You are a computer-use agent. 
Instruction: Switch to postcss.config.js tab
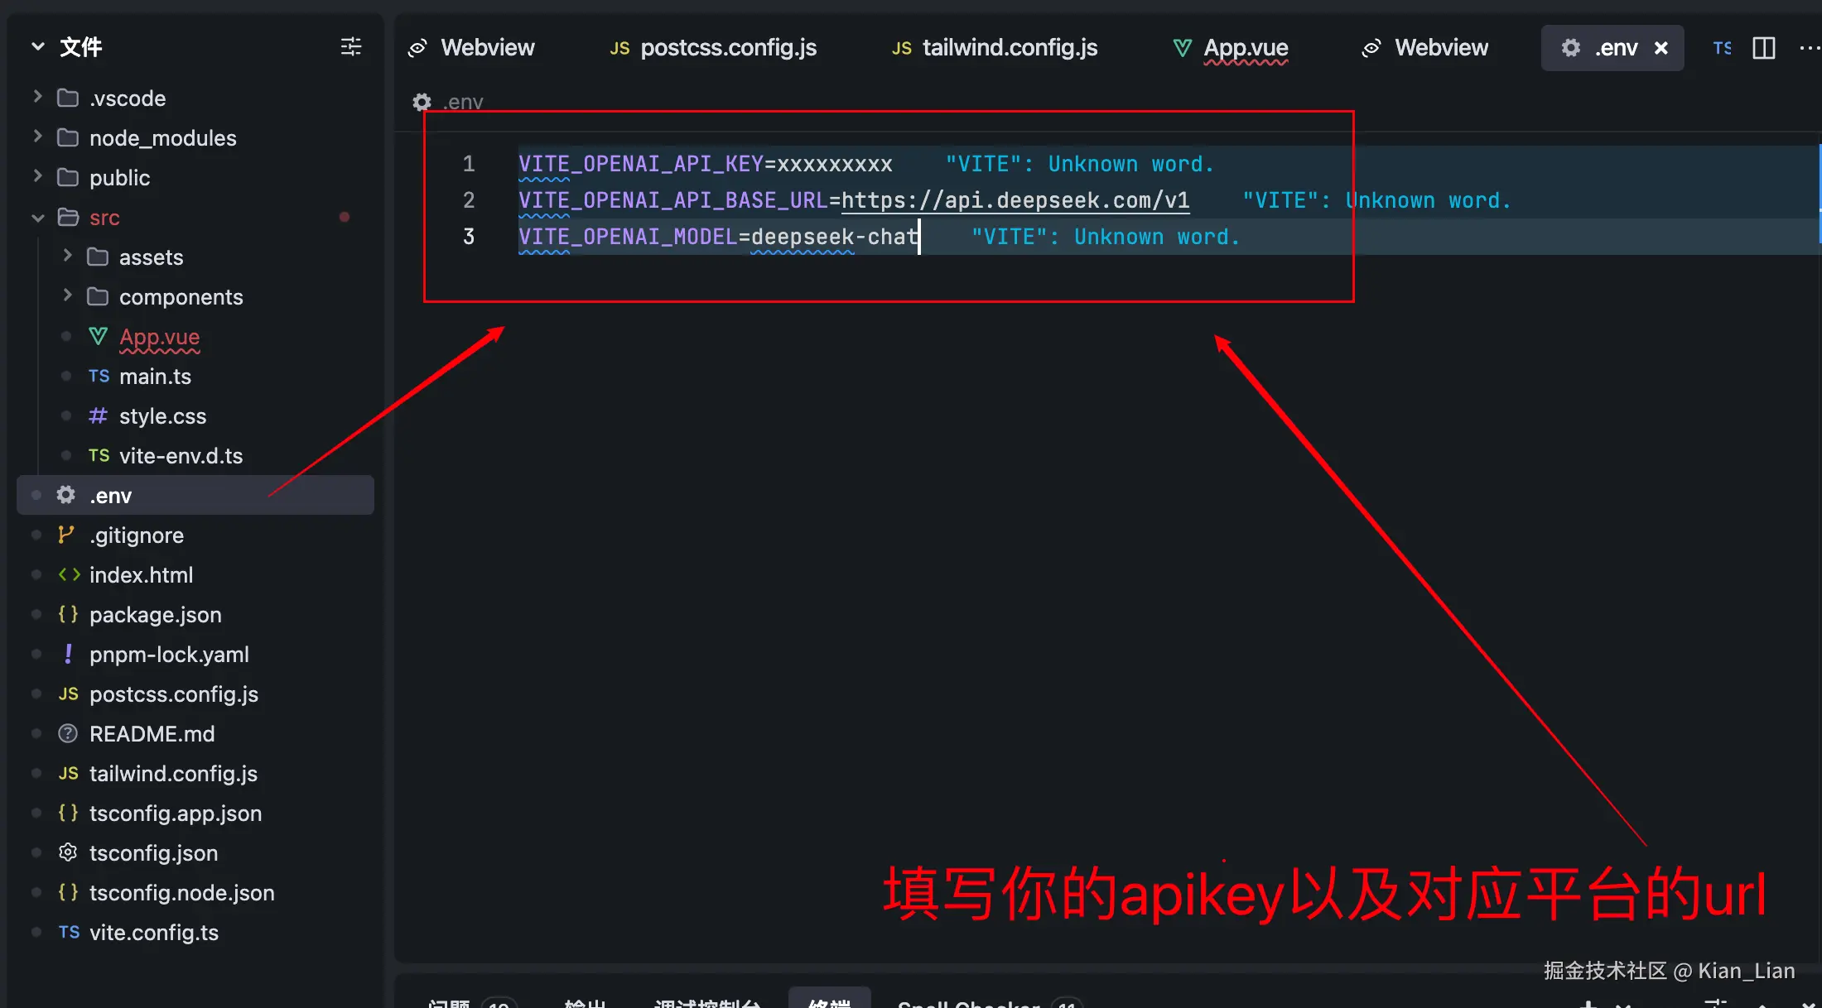[727, 48]
